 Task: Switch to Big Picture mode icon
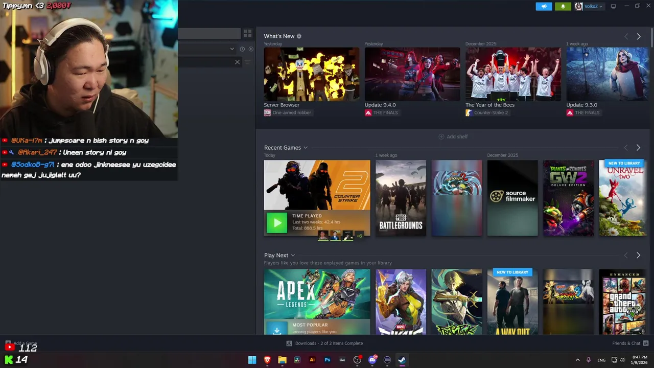pyautogui.click(x=613, y=6)
